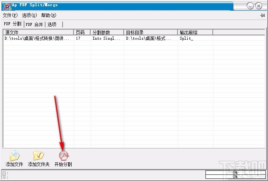Minimize the Ap PDF Split/Merge window
The image size is (268, 181).
(250, 6)
